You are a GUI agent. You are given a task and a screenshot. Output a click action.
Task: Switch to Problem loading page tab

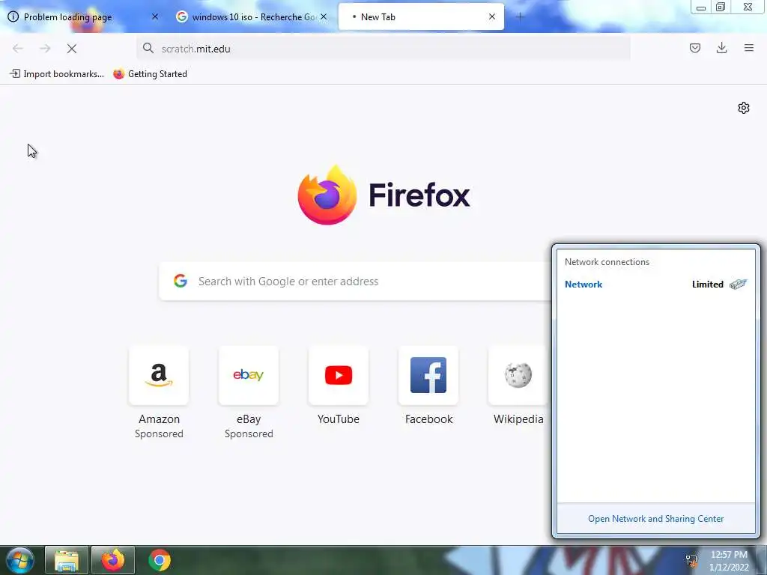(x=83, y=16)
